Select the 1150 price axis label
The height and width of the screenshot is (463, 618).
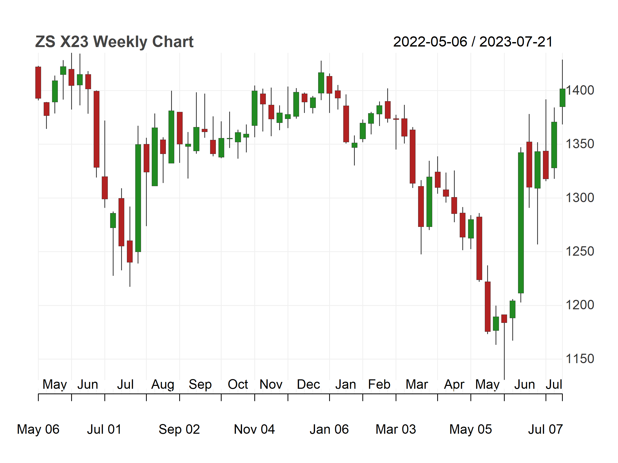click(580, 359)
